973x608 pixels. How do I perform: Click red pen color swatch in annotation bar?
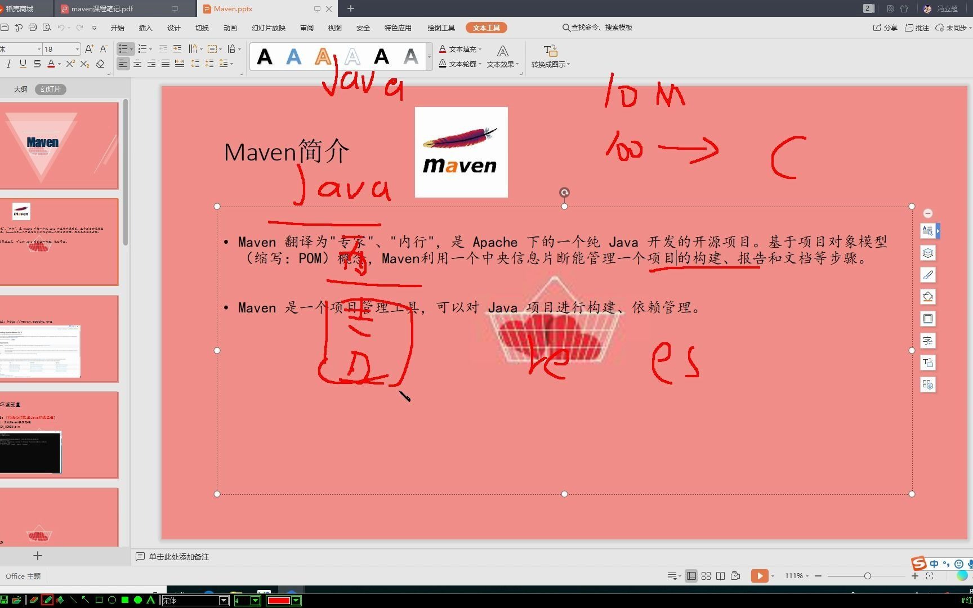point(279,601)
